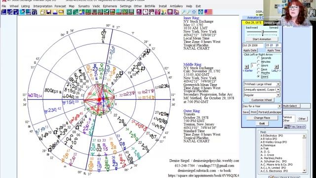Screen dimensions: 316x178
Task: Click the first magnifying glass toolbar icon
Action: [183, 12]
